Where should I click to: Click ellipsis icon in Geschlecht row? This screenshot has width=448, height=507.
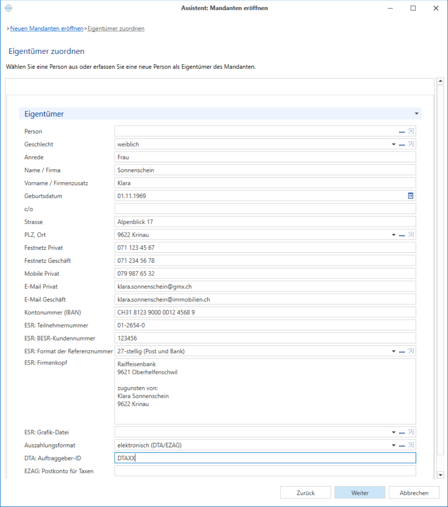point(402,145)
